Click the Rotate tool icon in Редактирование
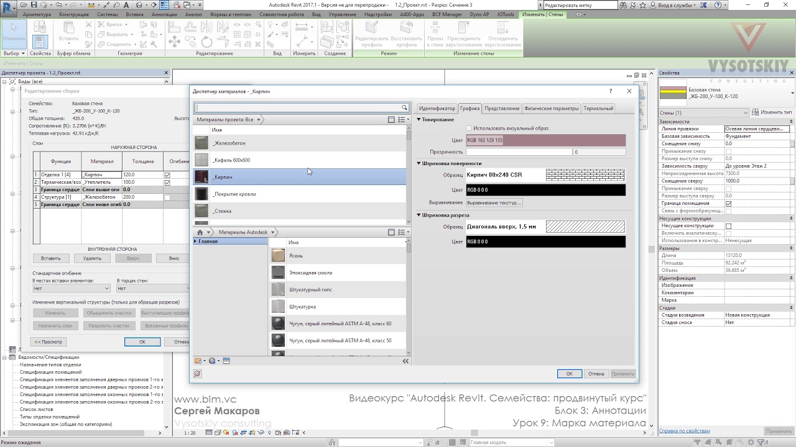Image resolution: width=796 pixels, height=447 pixels. tap(206, 42)
